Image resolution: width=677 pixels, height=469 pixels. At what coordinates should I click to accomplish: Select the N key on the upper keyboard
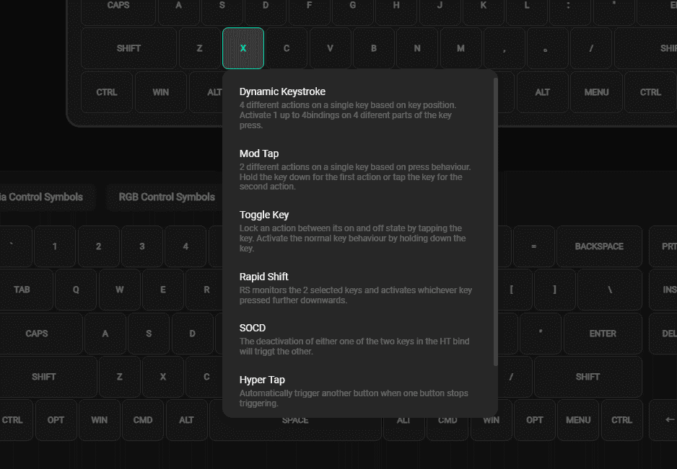pos(417,48)
